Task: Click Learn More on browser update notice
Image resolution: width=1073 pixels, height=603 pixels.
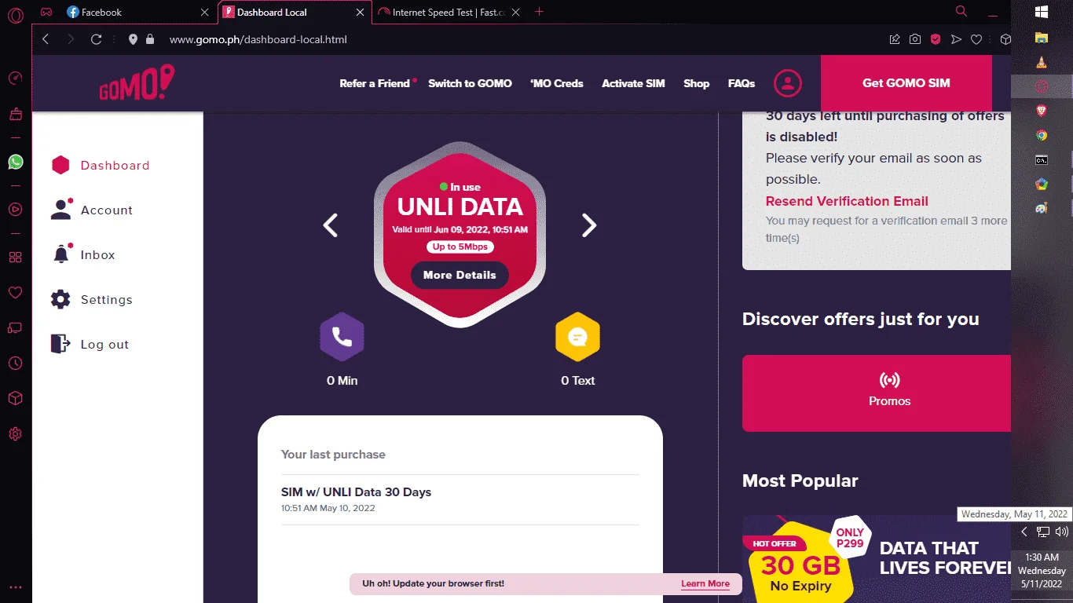Action: pyautogui.click(x=705, y=583)
